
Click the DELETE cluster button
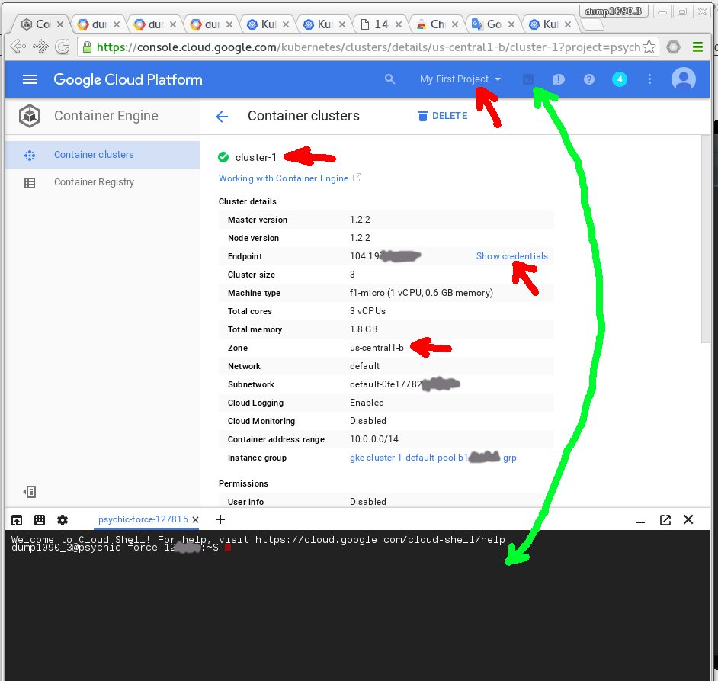pos(443,116)
